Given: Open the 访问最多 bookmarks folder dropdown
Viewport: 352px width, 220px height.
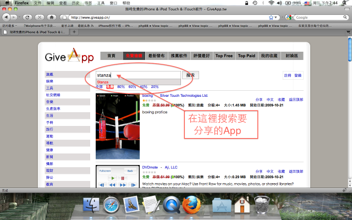Looking at the screenshot, I should click(10, 26).
